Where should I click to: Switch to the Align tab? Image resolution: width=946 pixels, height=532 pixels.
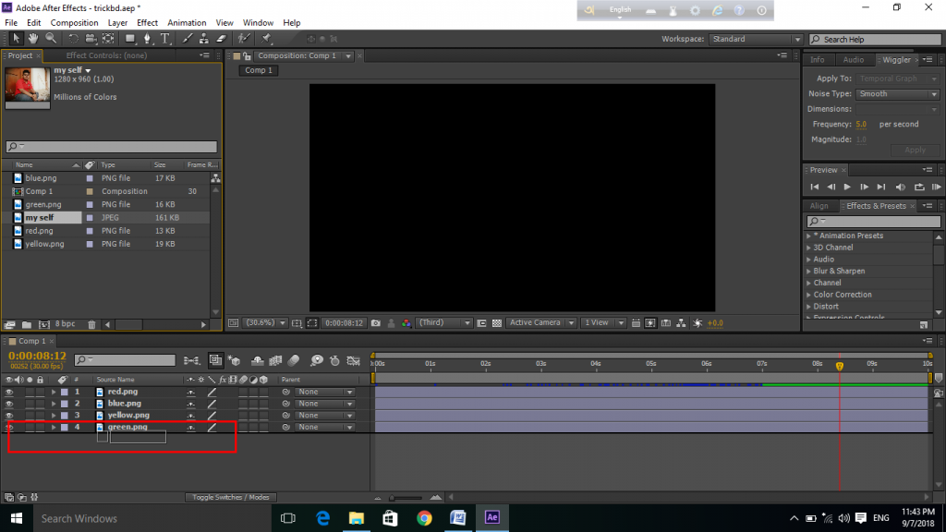(819, 206)
